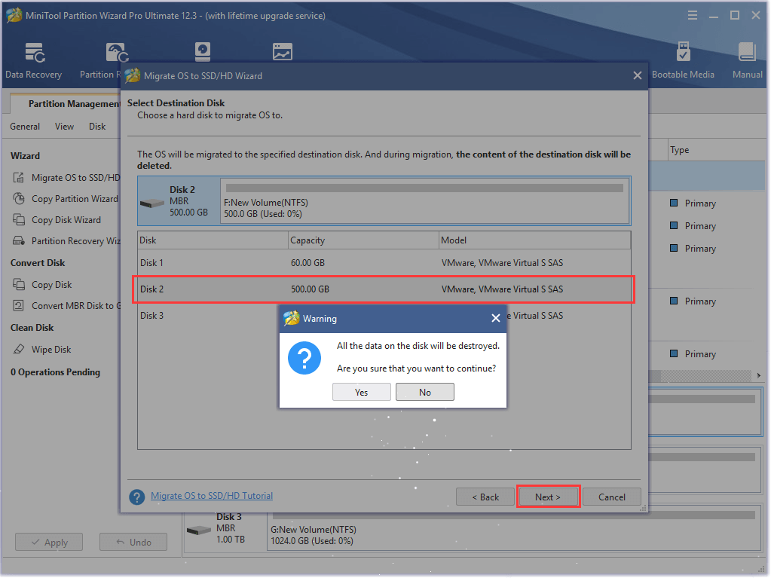Close the Migrate OS wizard window

(638, 75)
